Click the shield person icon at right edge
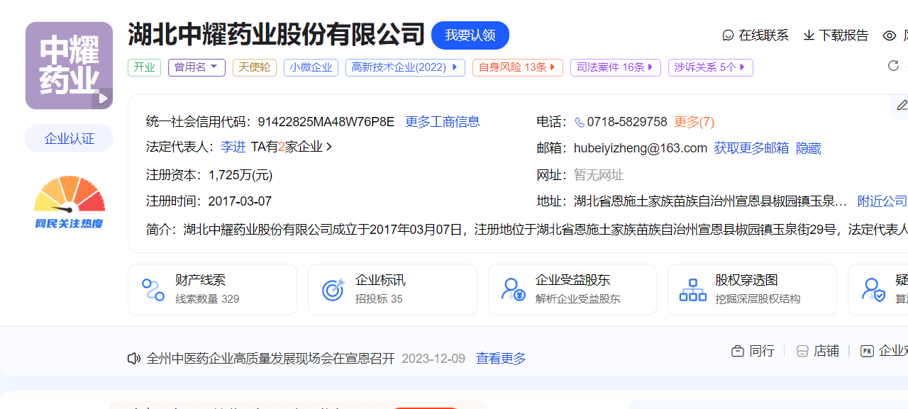 [x=873, y=289]
